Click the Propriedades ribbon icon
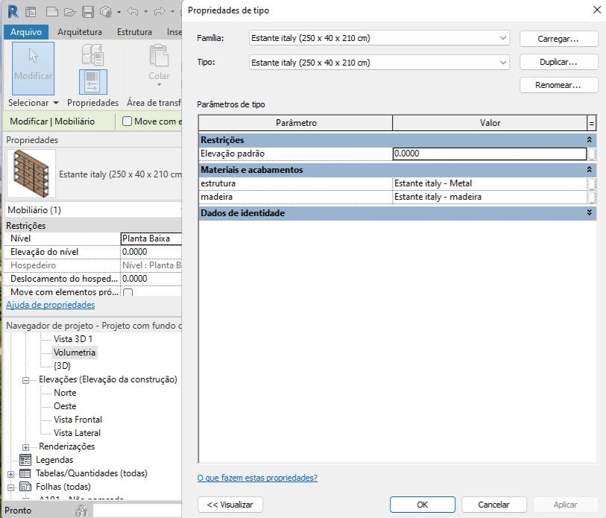The image size is (606, 518). point(92,81)
